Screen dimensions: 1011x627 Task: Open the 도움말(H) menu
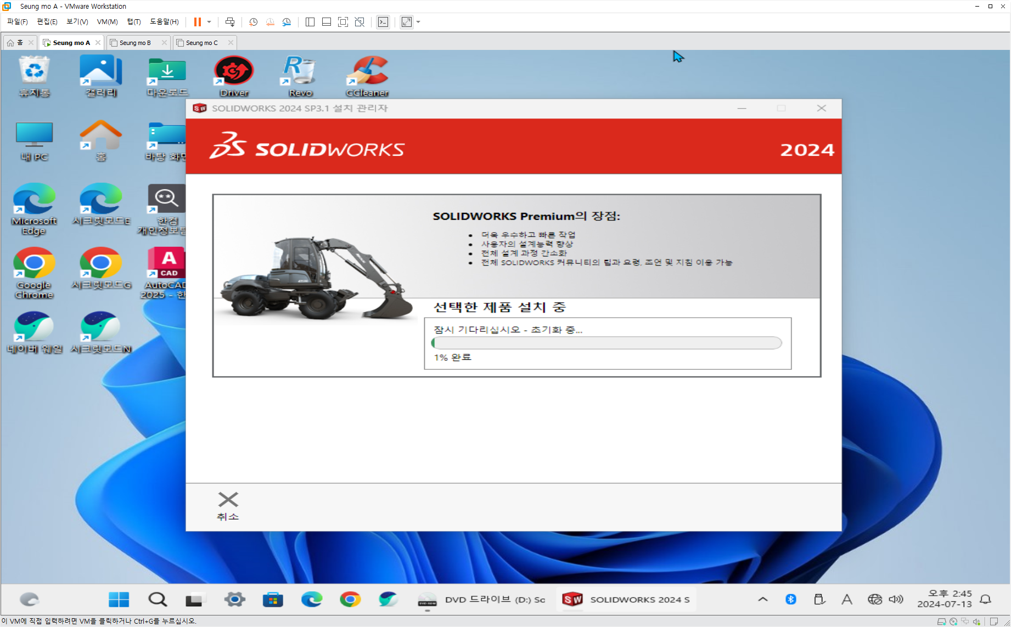point(164,22)
